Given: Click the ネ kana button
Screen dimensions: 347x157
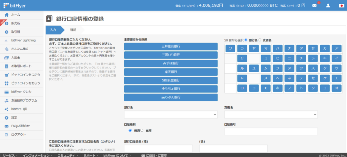Looking at the screenshot, I should 289,78.
